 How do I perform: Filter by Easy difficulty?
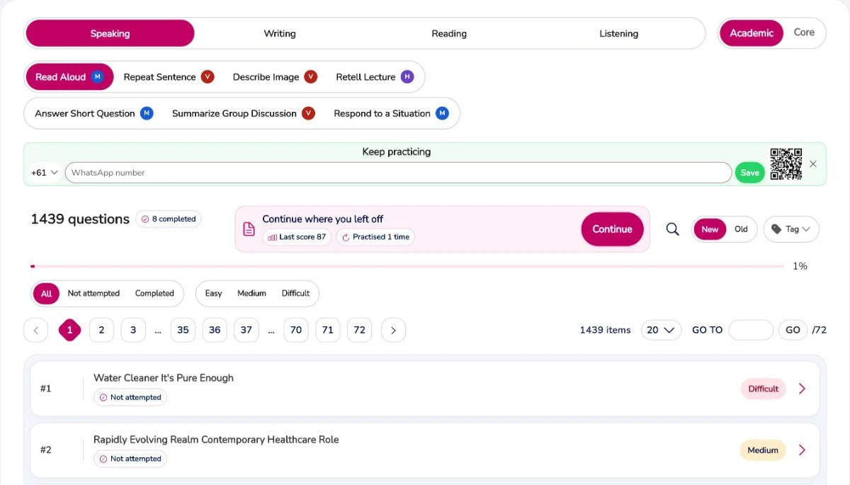click(x=213, y=293)
